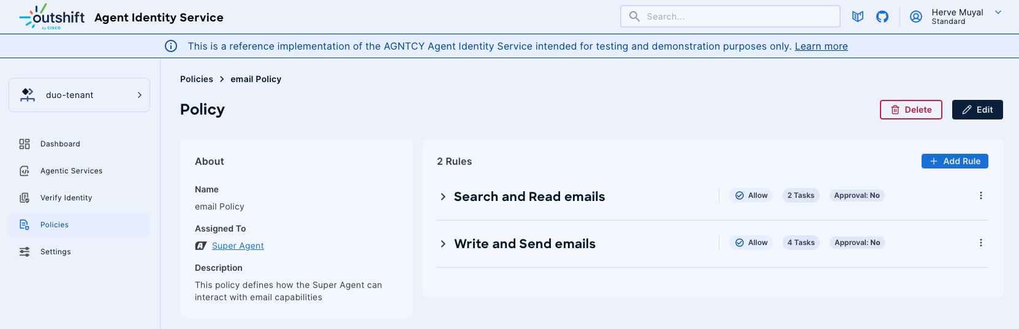Click the Super Agent service icon
Viewport: 1019px width, 329px height.
(x=200, y=246)
